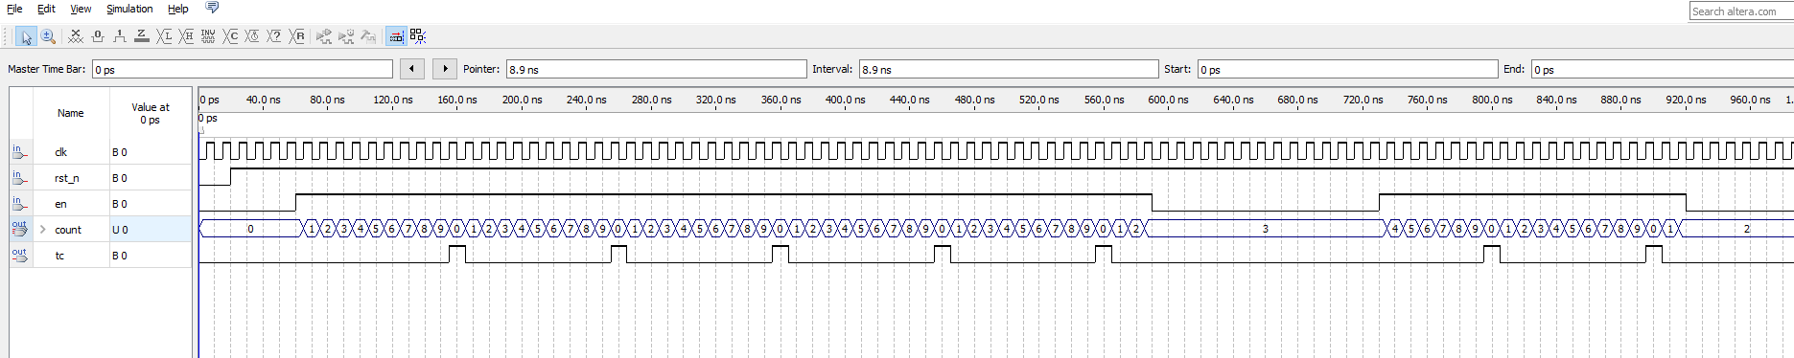Select the tc signal row

tap(101, 256)
